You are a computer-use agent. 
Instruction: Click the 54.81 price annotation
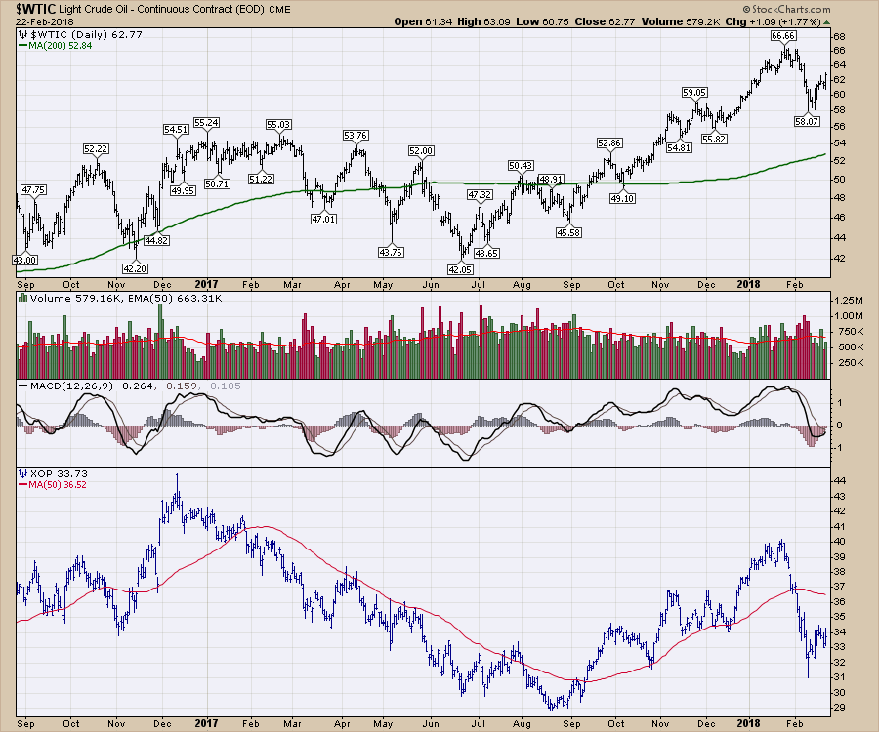coord(679,147)
